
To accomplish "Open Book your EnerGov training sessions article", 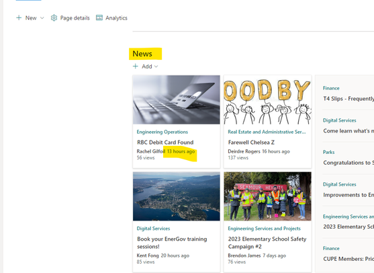I will coord(172,243).
